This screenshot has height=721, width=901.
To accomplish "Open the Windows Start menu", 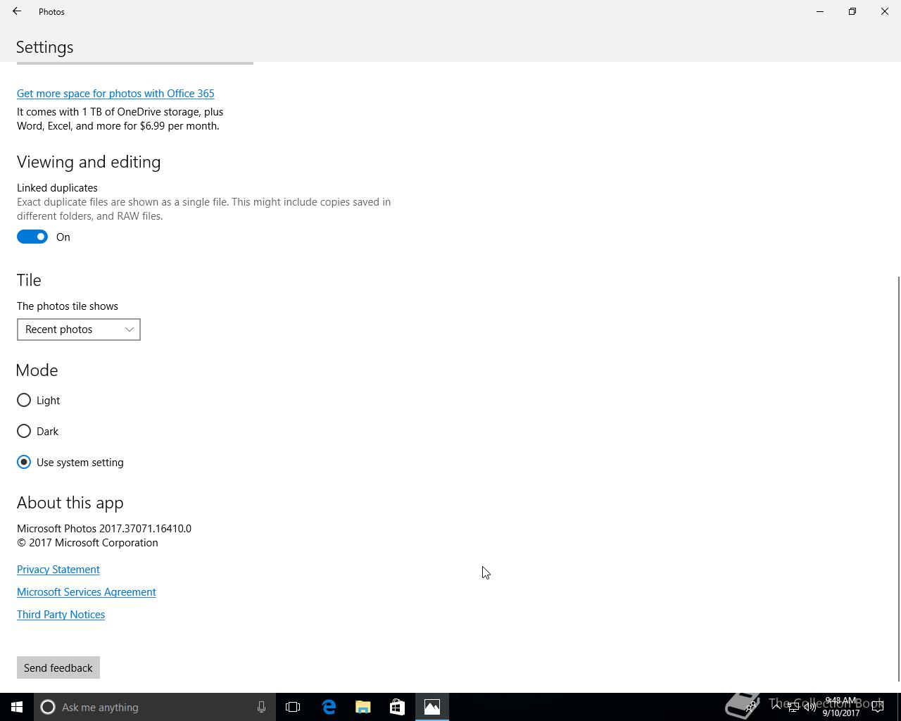I will point(17,707).
